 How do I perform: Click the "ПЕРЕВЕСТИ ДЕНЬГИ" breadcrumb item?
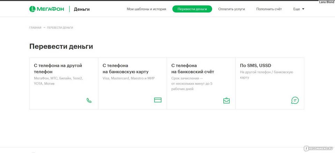60,28
